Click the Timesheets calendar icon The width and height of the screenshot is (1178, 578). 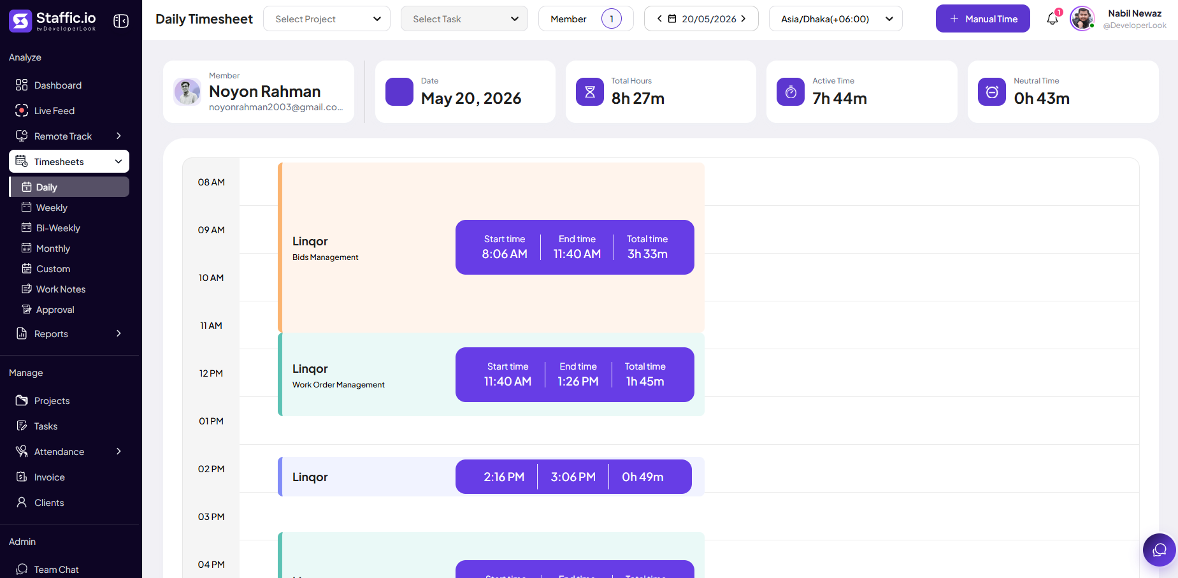click(22, 161)
